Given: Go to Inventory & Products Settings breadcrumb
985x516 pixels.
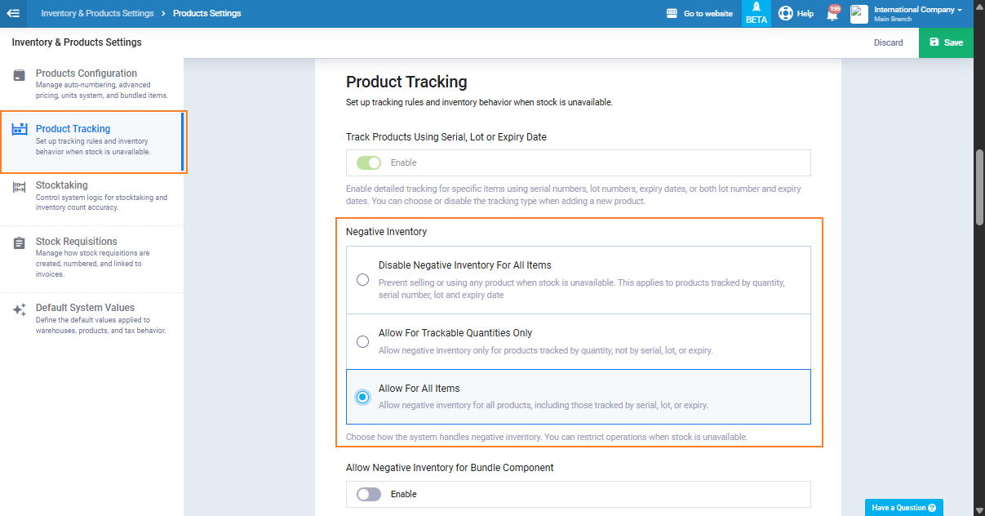Looking at the screenshot, I should (97, 13).
